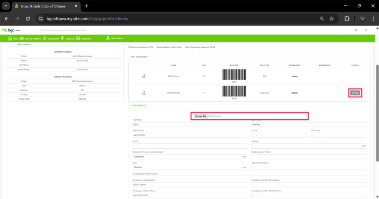Click Add additional household member button

138,105
